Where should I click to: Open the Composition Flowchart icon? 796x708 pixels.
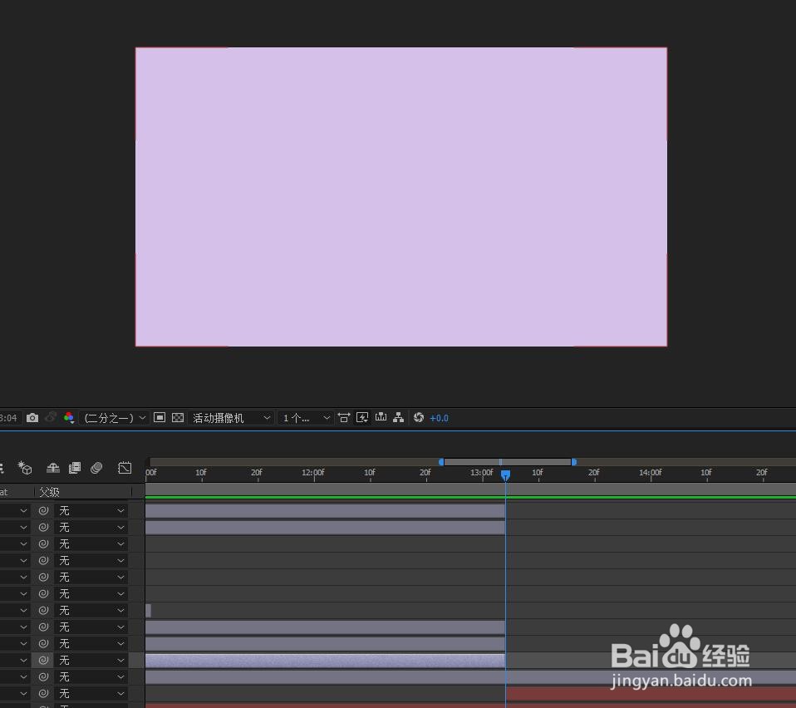tap(399, 418)
